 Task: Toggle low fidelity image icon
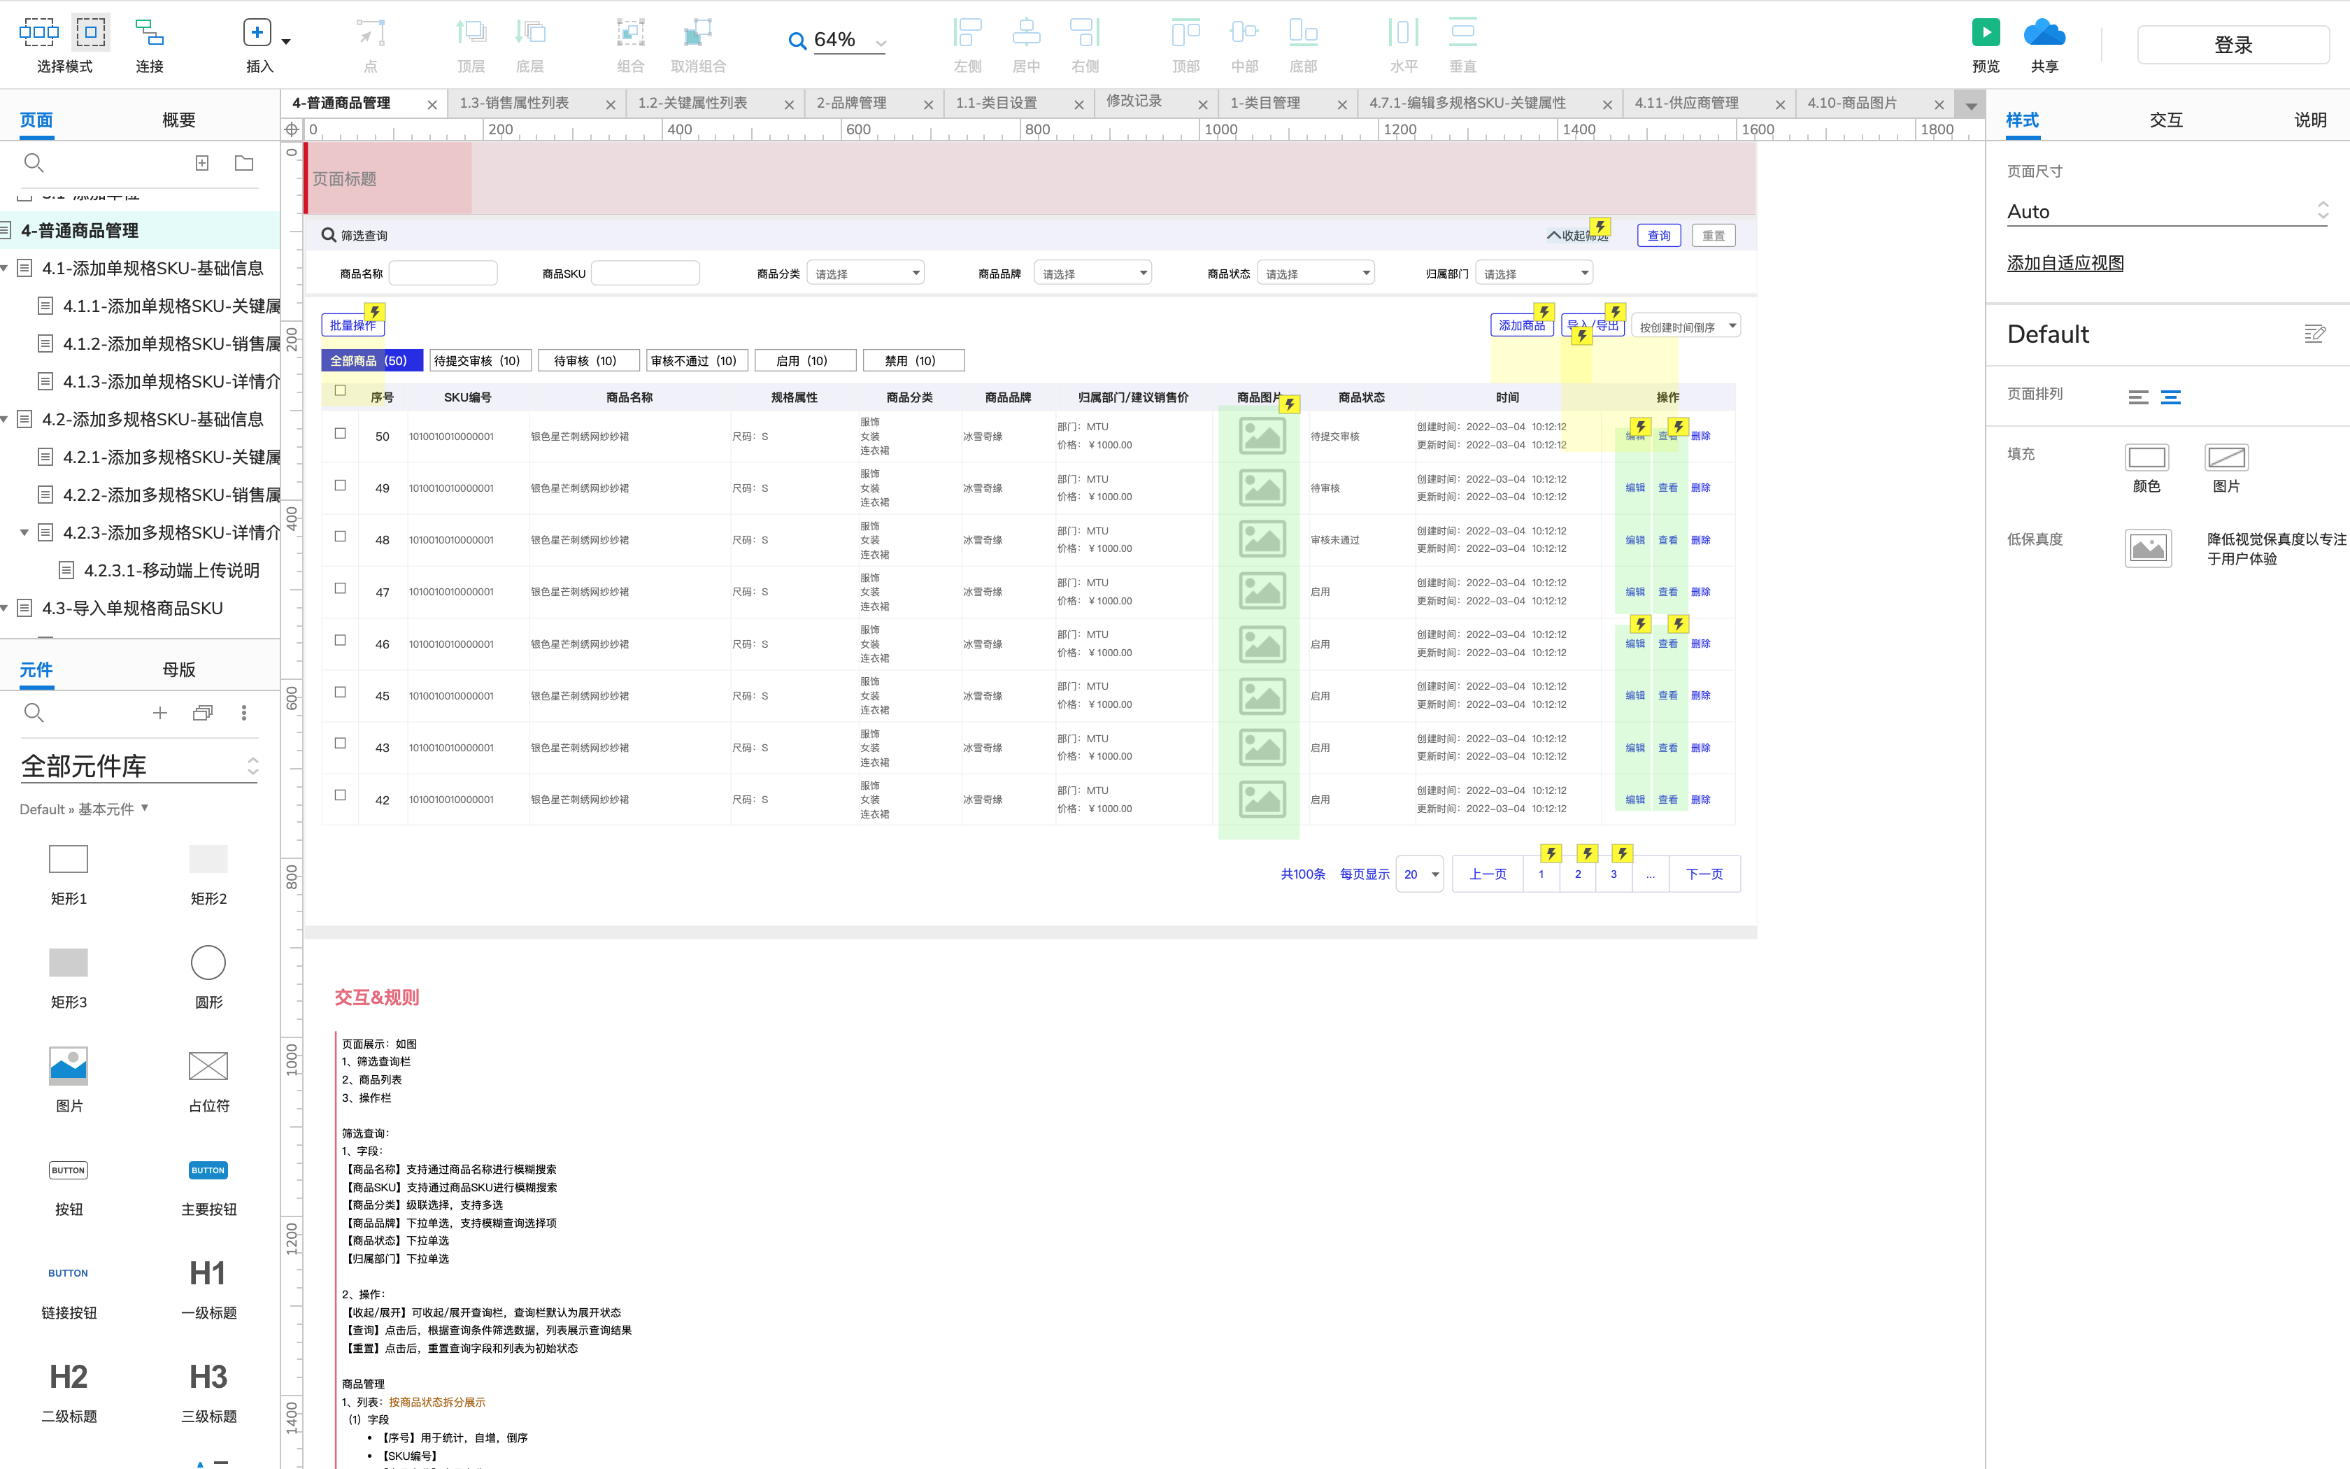click(x=2148, y=549)
